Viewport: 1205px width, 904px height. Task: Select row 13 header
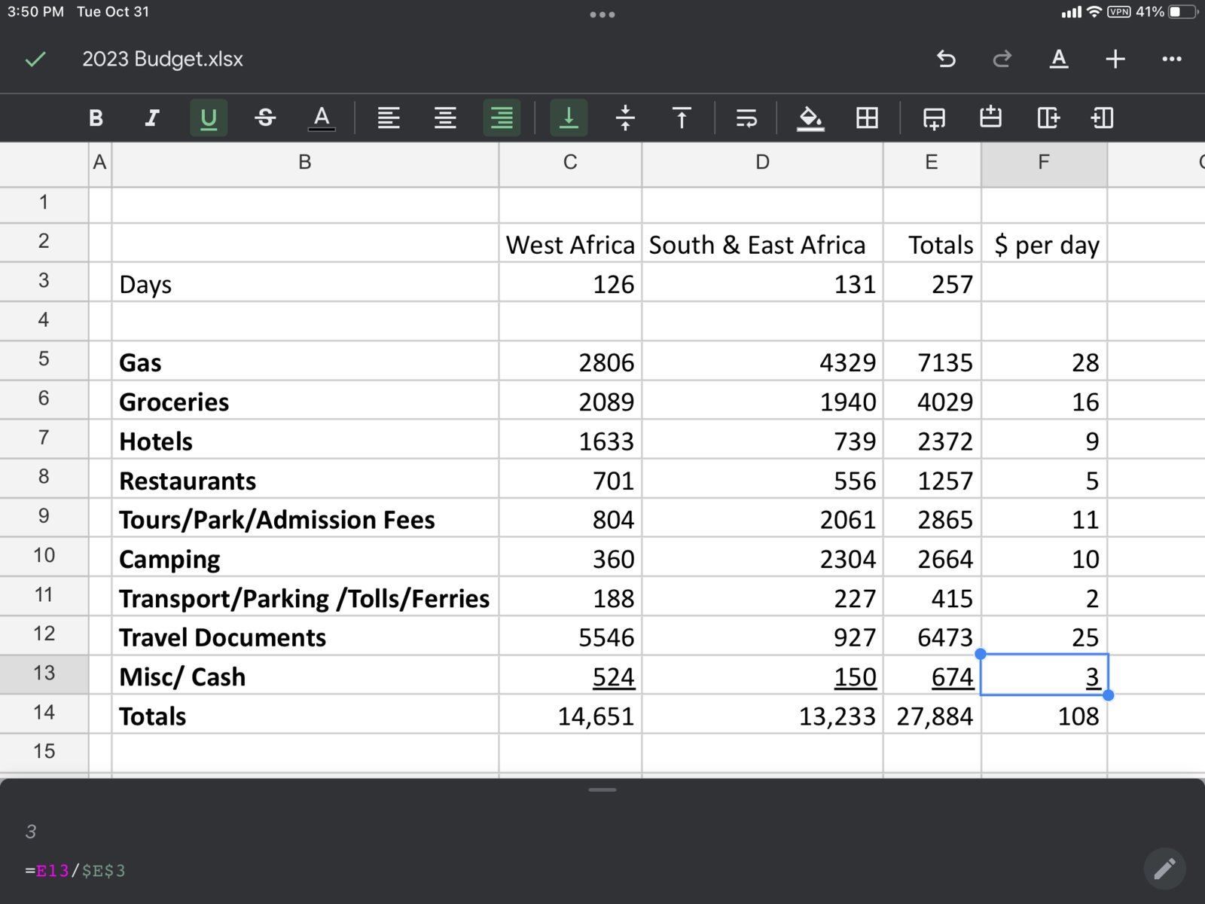coord(44,673)
